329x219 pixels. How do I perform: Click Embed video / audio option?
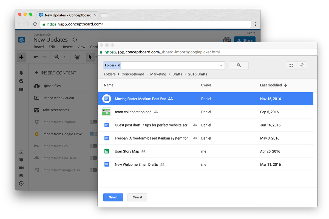58,98
